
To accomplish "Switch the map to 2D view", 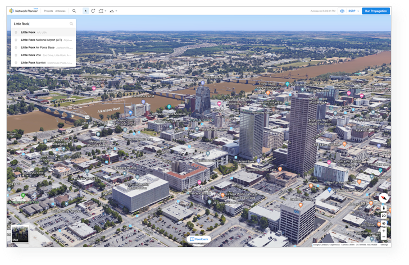I will [x=384, y=216].
